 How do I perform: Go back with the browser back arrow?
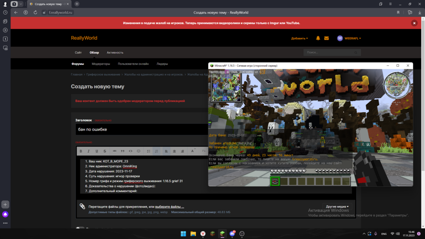pyautogui.click(x=16, y=12)
